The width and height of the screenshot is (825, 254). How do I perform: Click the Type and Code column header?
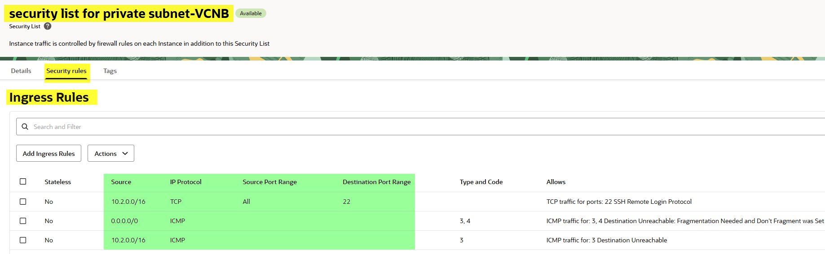click(x=481, y=182)
